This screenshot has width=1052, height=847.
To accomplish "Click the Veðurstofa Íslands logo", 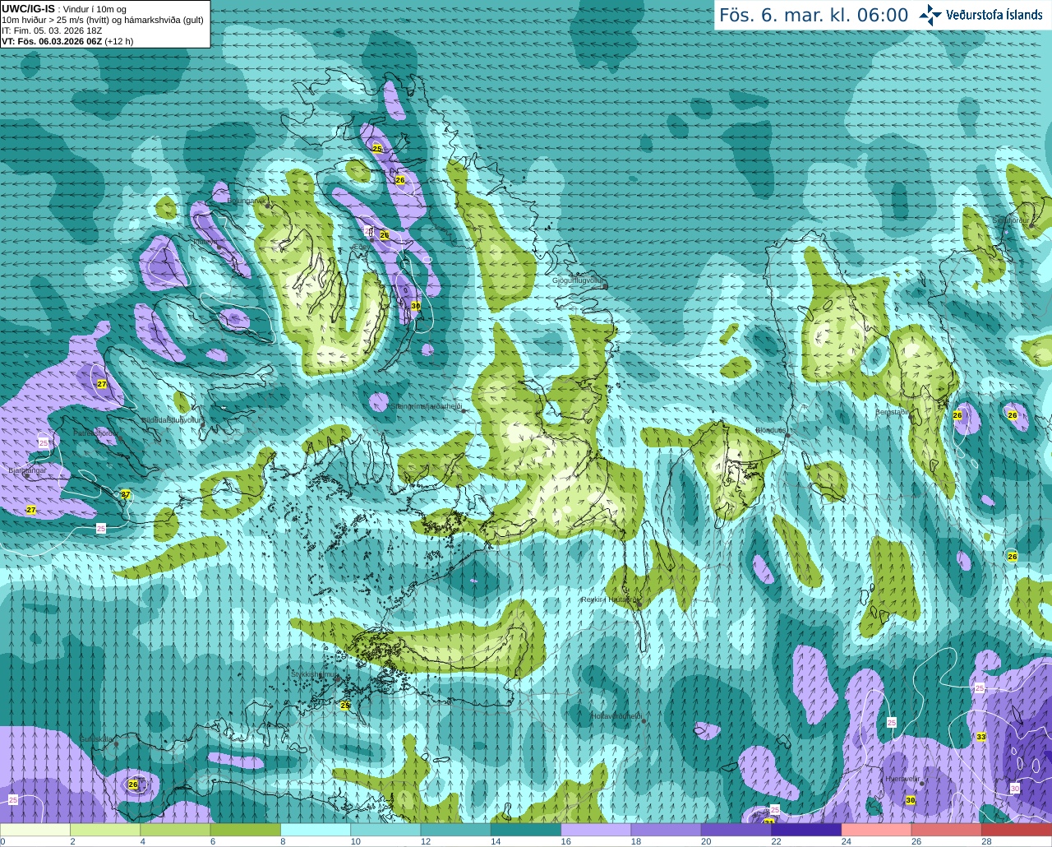I will [x=980, y=15].
